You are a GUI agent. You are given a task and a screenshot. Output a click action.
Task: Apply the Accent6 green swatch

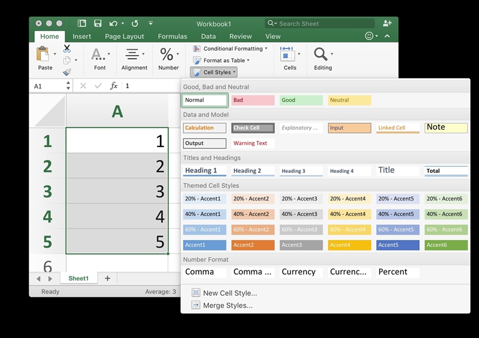(446, 245)
